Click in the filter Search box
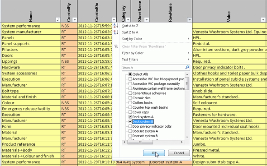Image resolution: width=267 pixels, height=166 pixels. [x=153, y=67]
